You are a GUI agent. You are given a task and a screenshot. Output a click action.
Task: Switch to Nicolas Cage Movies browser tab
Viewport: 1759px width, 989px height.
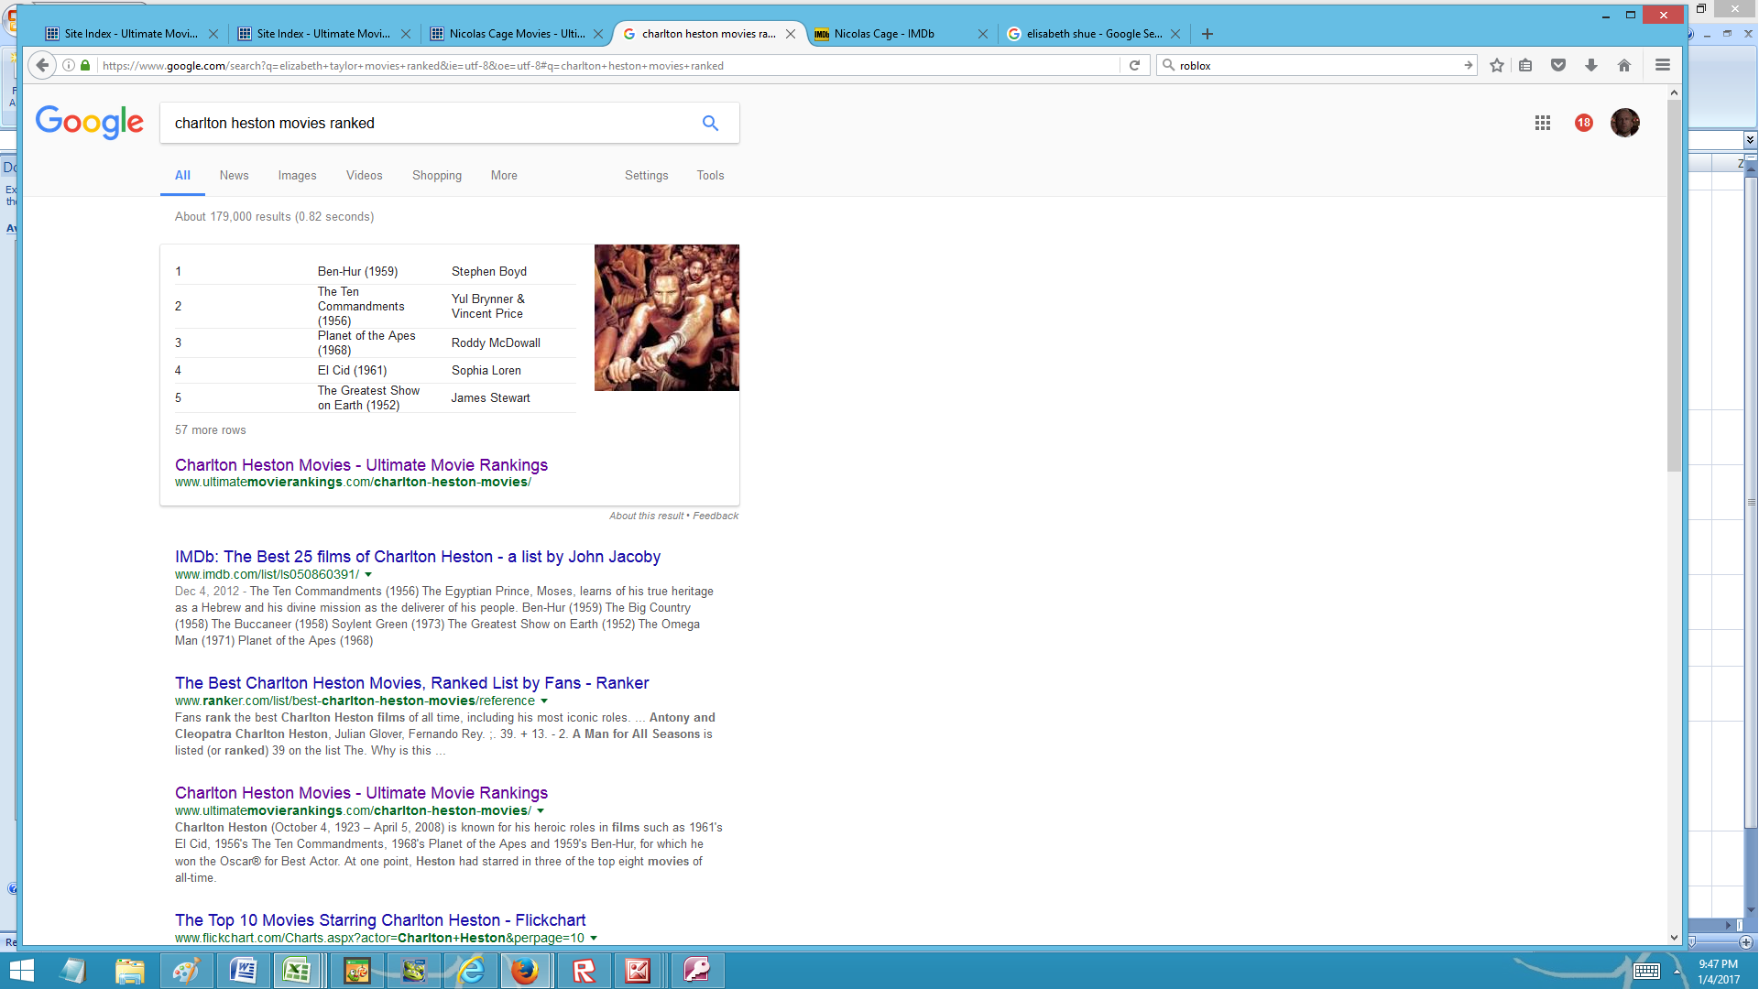coord(517,34)
